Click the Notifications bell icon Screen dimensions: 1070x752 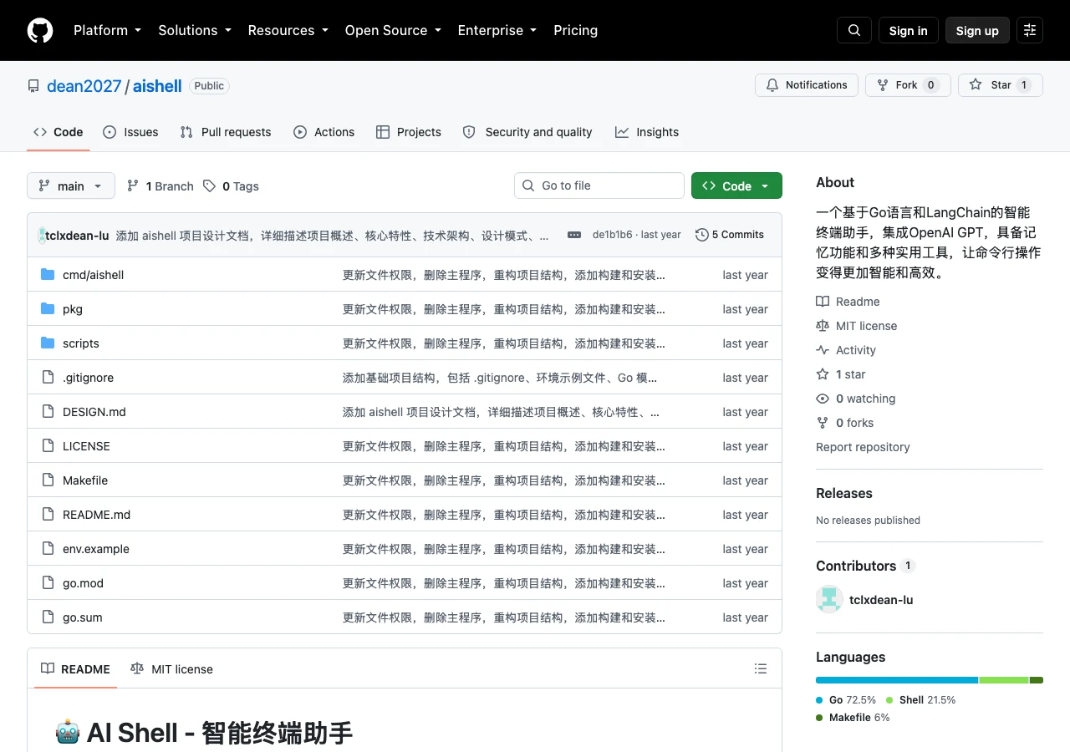(x=772, y=85)
